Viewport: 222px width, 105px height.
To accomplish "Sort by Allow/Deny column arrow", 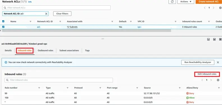I will pyautogui.click(x=219, y=88).
